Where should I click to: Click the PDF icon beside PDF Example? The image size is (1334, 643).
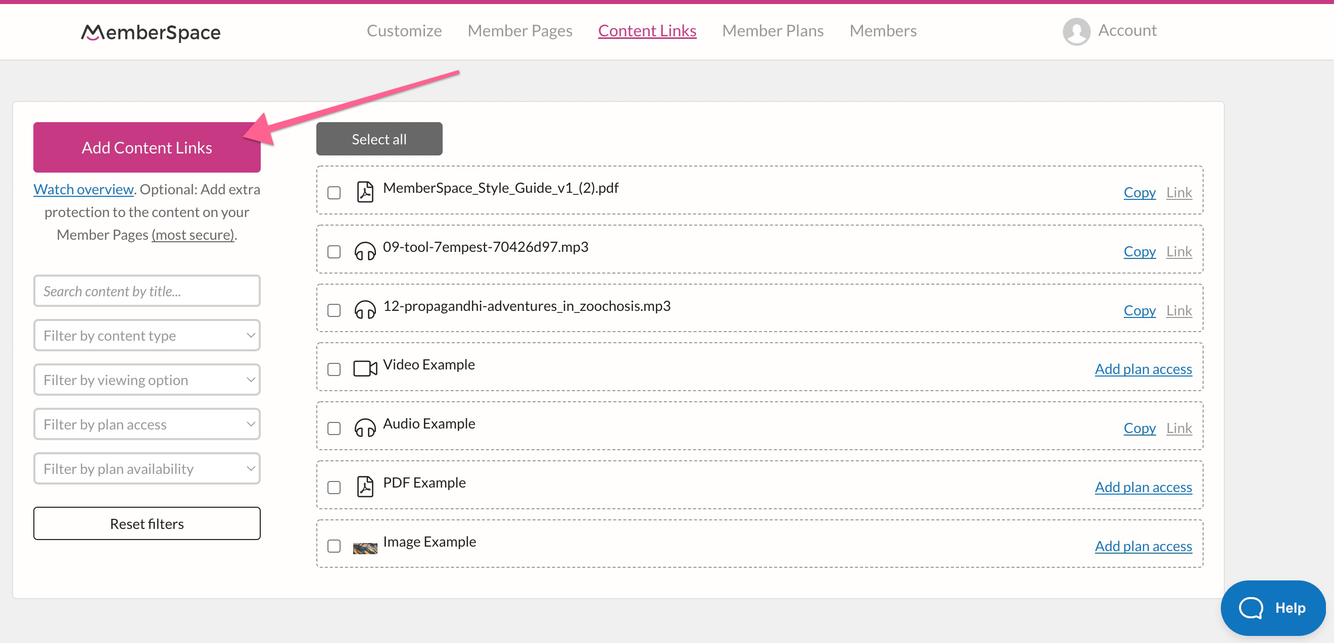366,486
